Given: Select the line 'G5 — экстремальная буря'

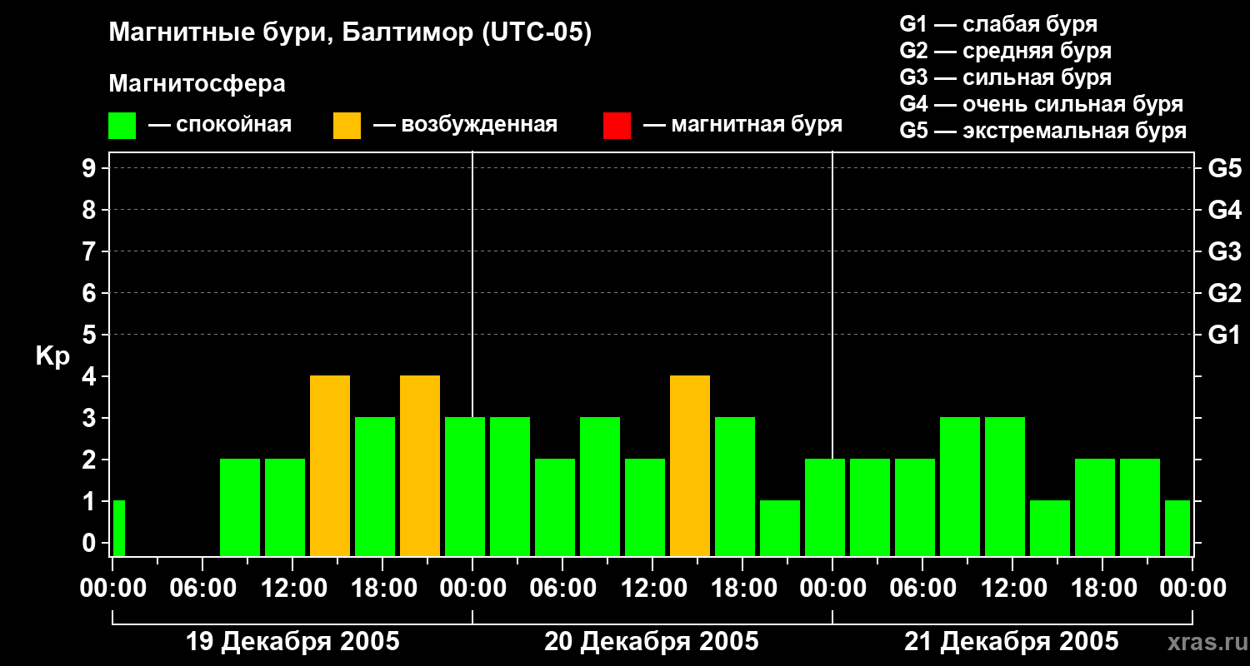Looking at the screenshot, I should (x=1043, y=131).
